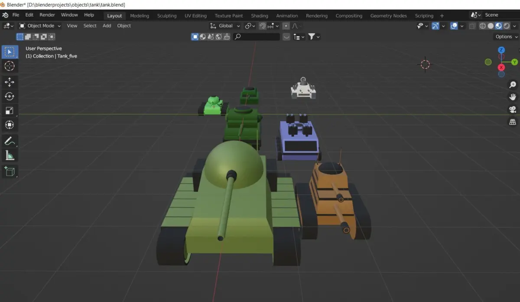Click the Blender logo menu icon

(5, 15)
